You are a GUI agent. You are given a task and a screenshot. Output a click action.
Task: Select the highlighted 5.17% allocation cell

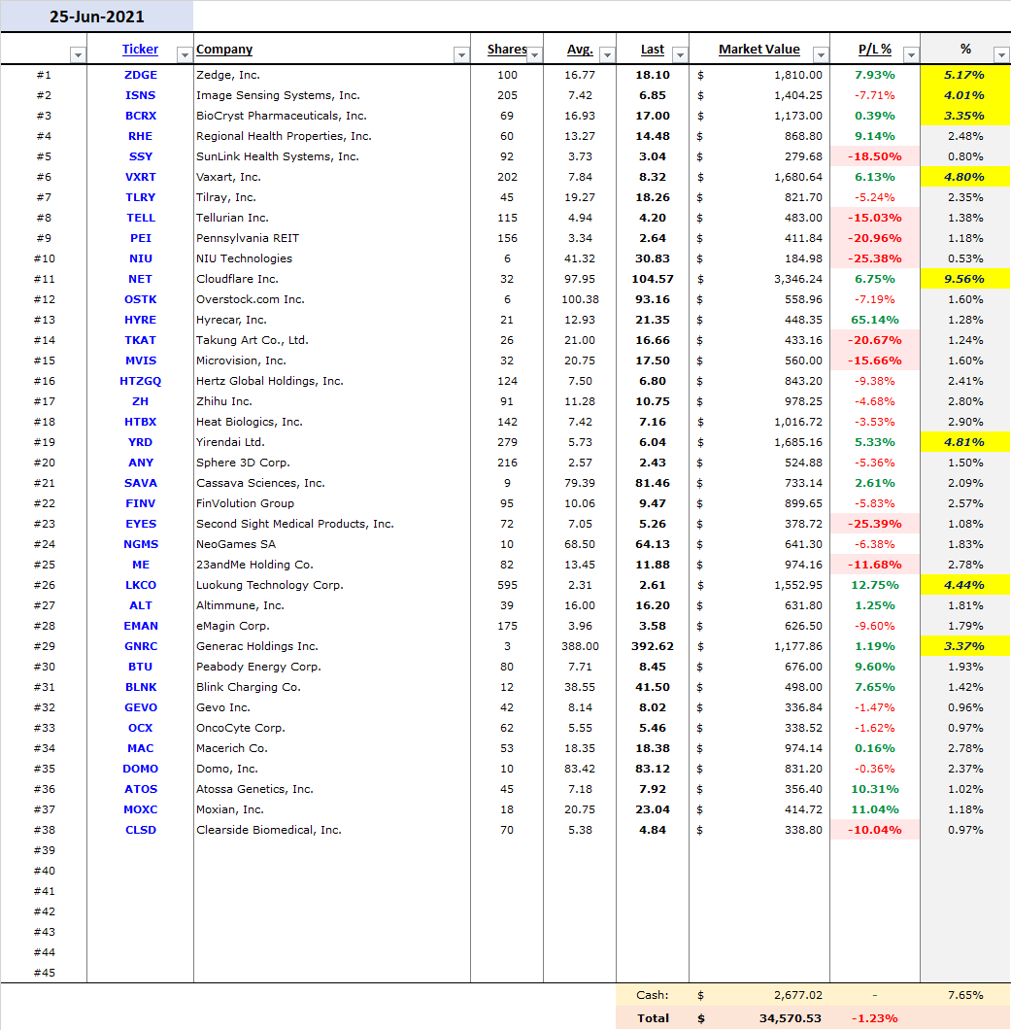[x=965, y=75]
